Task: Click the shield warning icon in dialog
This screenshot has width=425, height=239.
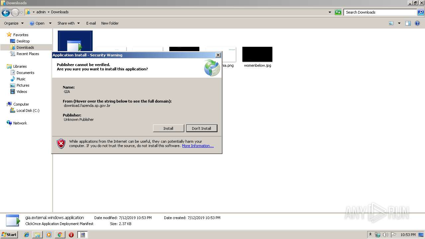Action: coord(61,143)
